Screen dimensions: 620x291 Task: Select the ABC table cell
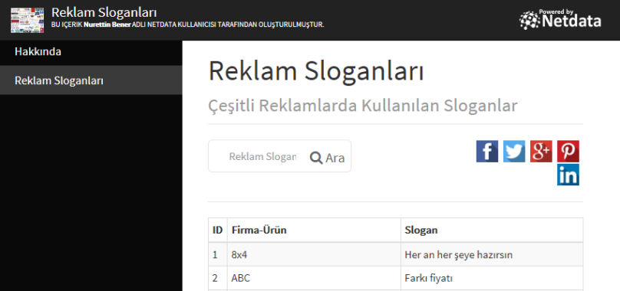point(314,278)
